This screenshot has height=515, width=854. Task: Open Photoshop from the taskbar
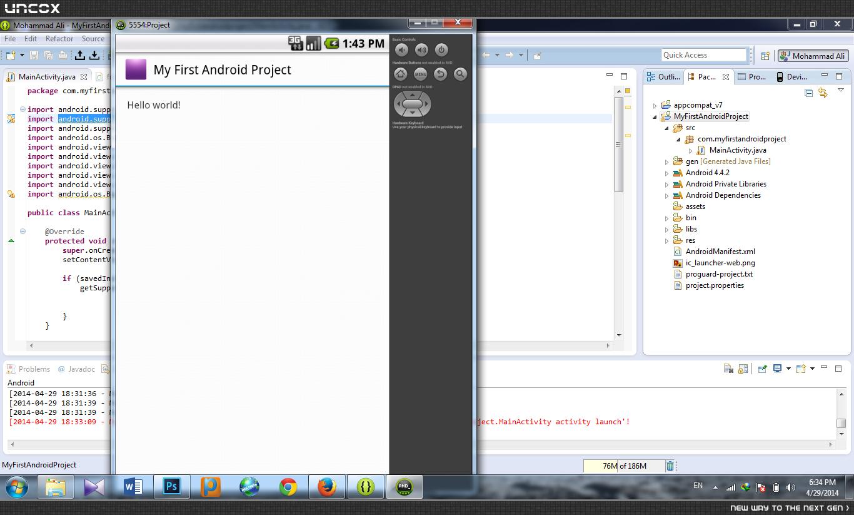click(x=172, y=486)
